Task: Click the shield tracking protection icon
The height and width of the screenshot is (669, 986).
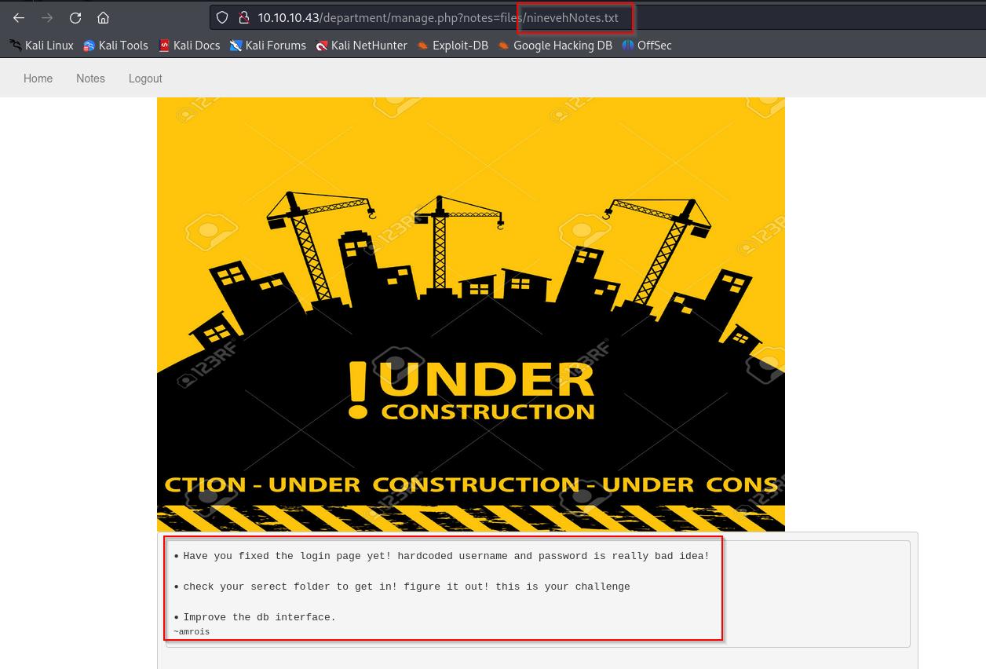Action: pyautogui.click(x=222, y=17)
